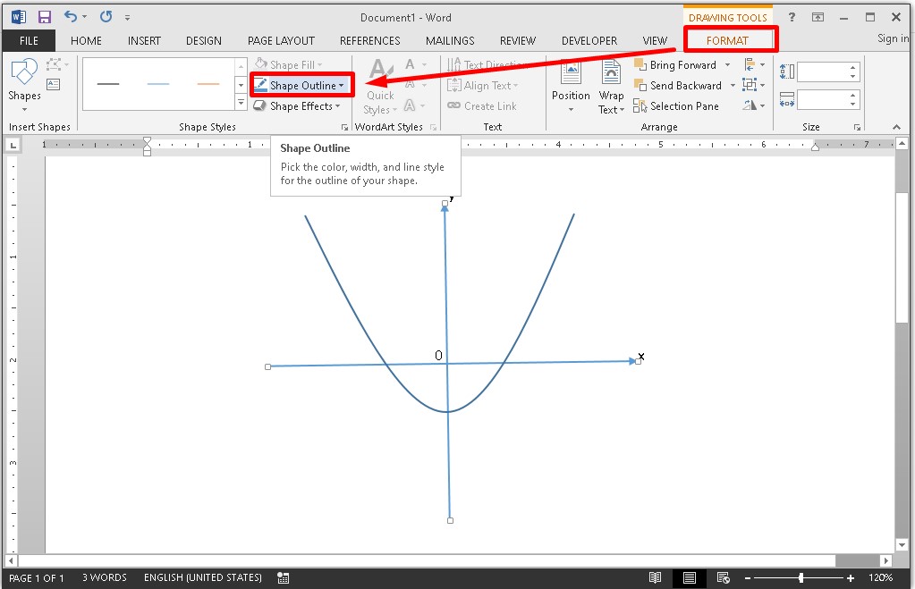Switch to Web Layout view
The width and height of the screenshot is (915, 589).
(x=723, y=578)
